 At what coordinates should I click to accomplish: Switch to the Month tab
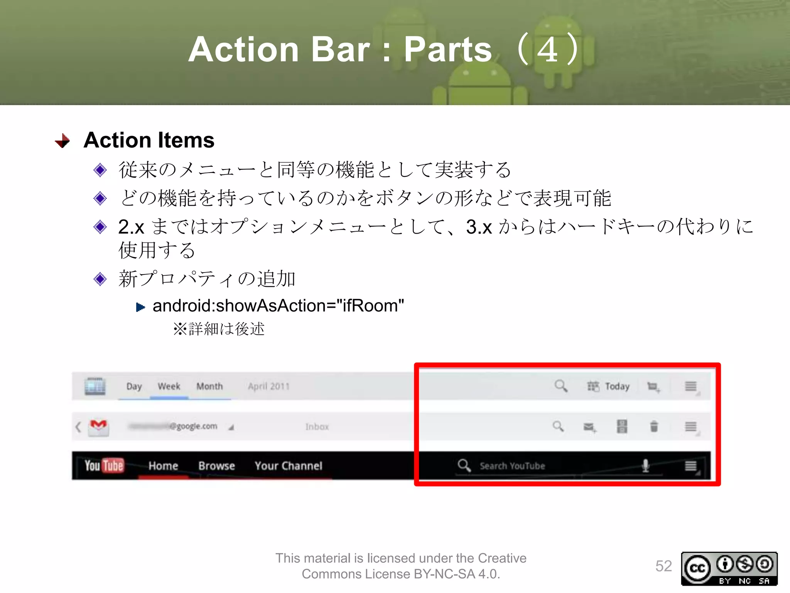(x=209, y=386)
